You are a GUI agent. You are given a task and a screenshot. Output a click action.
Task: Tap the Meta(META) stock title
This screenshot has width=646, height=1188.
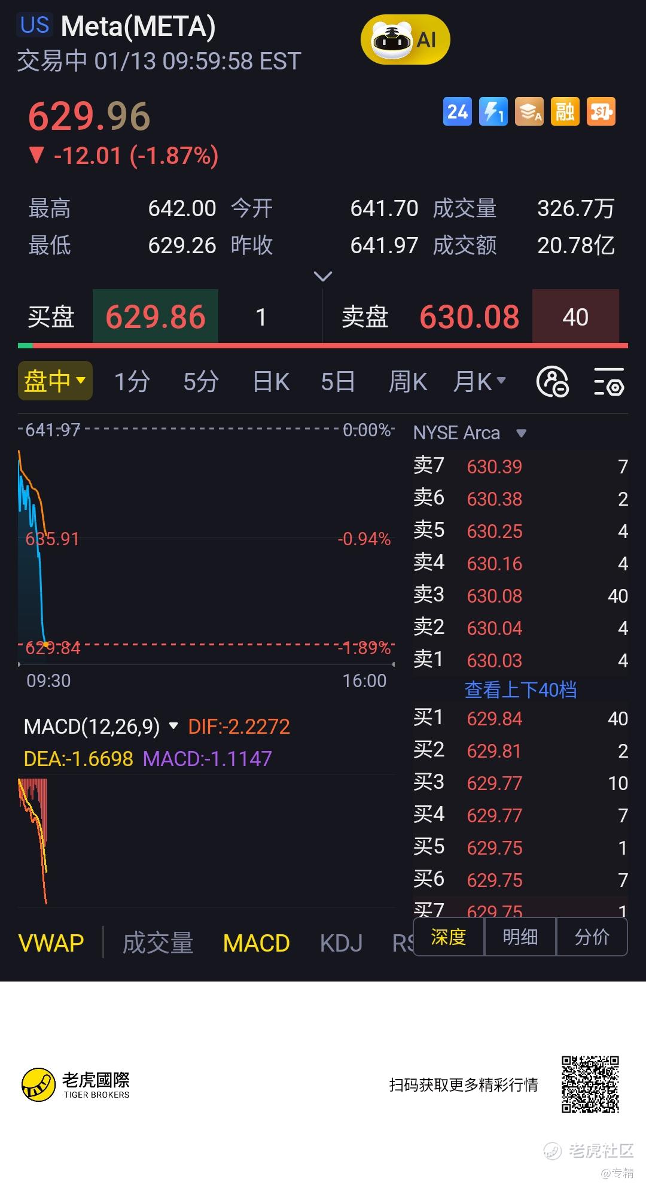point(138,26)
